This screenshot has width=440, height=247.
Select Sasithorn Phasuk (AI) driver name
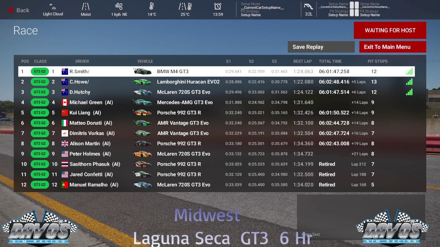point(95,164)
